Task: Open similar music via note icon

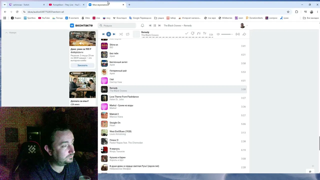Action: point(198,33)
